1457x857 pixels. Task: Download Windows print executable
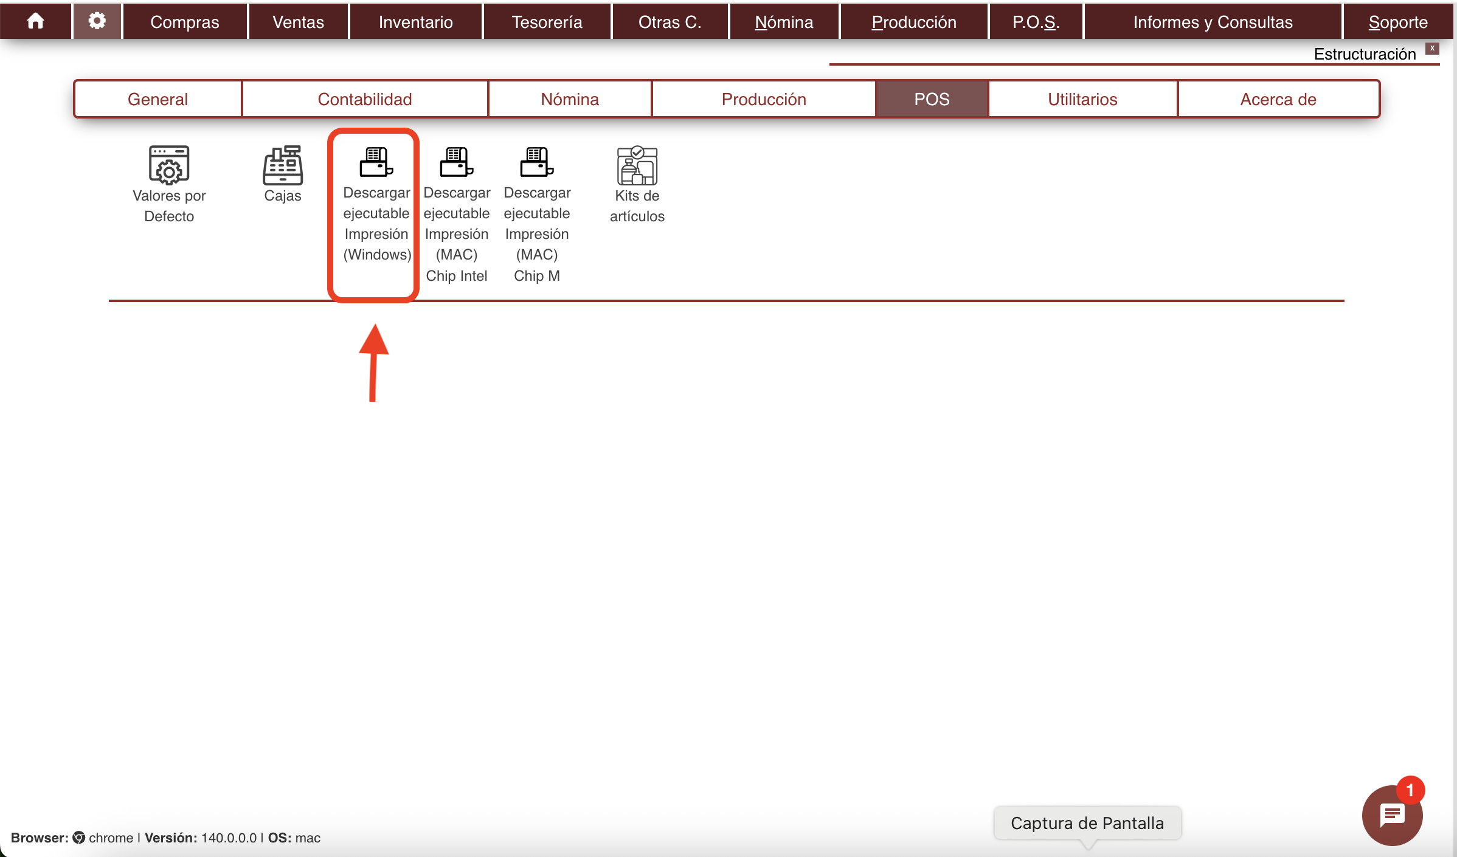(x=376, y=163)
